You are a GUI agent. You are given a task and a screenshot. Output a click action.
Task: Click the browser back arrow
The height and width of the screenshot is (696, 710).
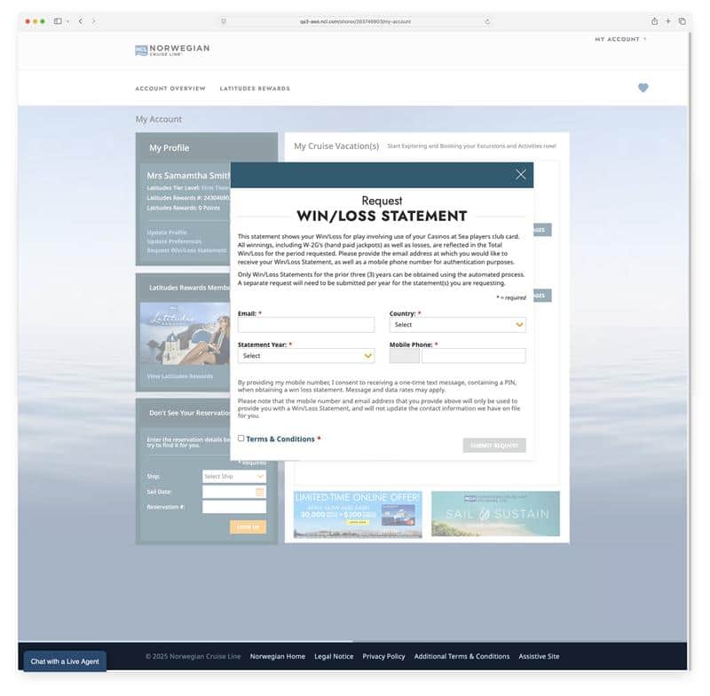(x=80, y=21)
